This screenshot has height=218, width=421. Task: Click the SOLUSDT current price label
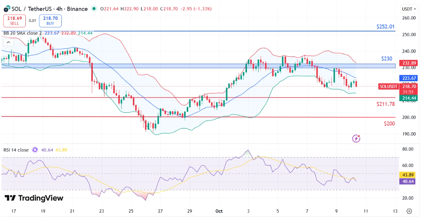[x=389, y=86]
